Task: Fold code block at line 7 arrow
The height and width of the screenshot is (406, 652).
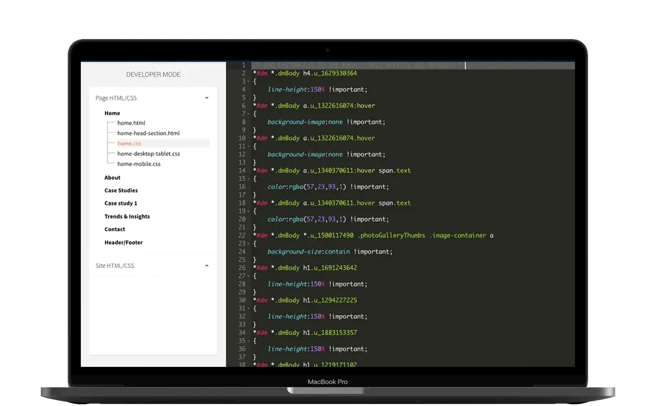Action: [x=248, y=114]
